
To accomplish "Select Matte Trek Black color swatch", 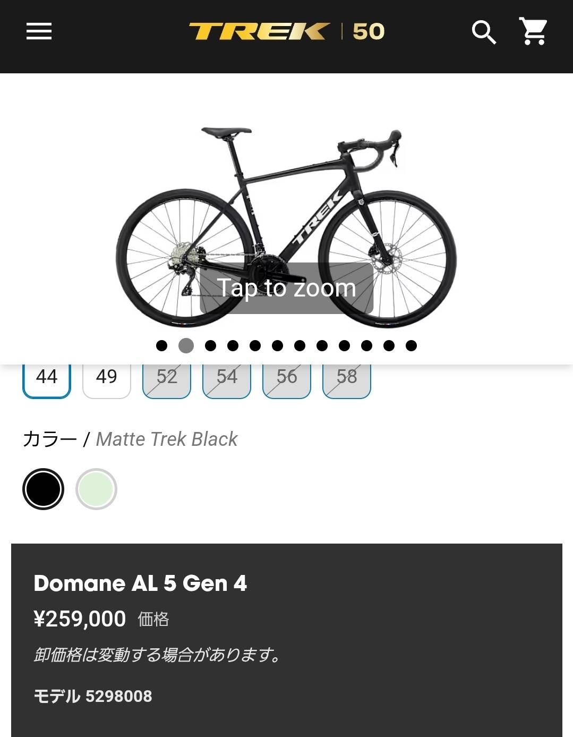I will click(43, 489).
